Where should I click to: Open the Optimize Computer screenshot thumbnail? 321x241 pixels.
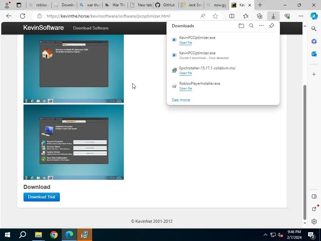(x=73, y=142)
